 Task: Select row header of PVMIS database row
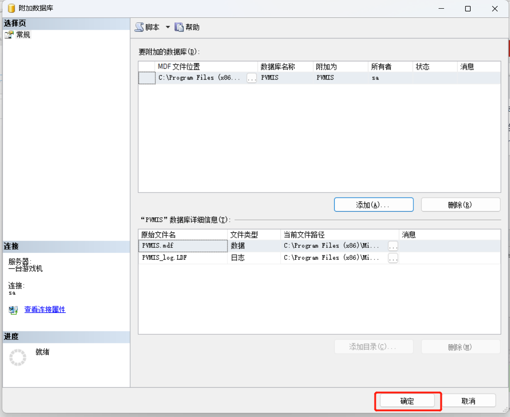pos(147,78)
